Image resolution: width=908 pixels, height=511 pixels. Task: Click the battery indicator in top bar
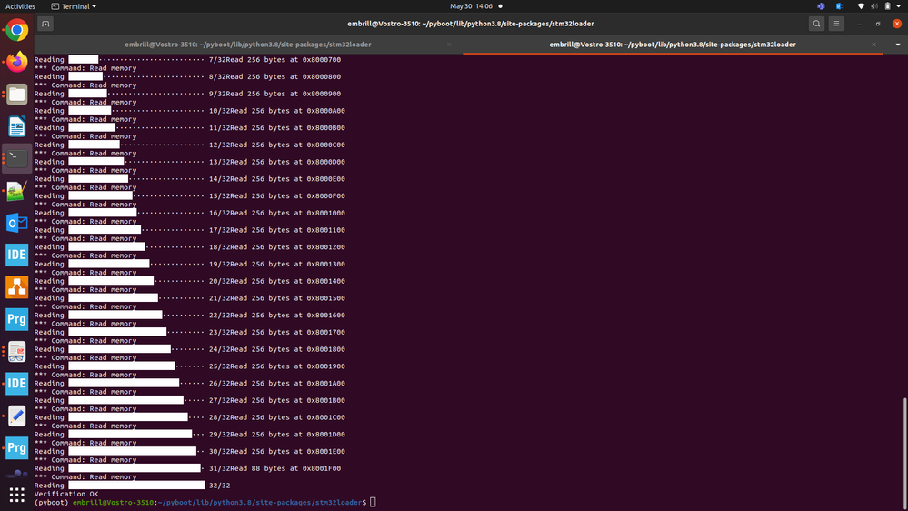click(x=888, y=6)
